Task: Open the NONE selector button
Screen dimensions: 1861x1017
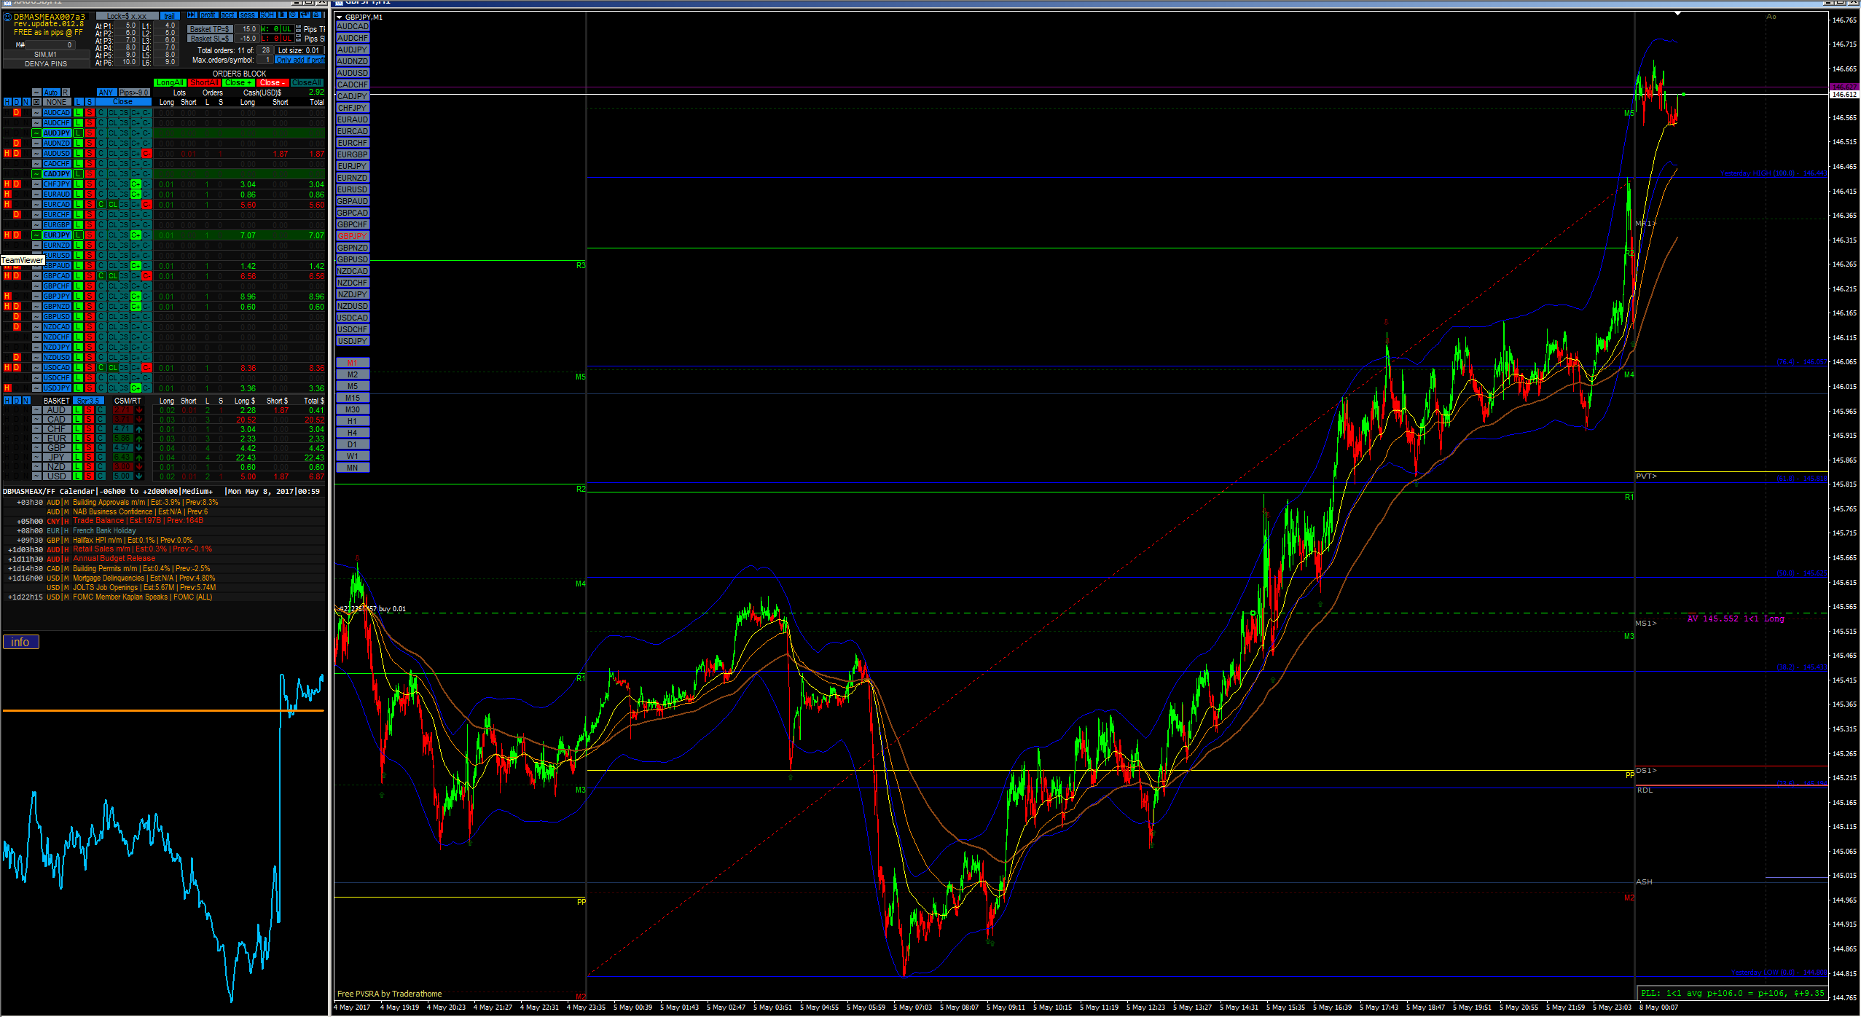Action: pos(57,102)
